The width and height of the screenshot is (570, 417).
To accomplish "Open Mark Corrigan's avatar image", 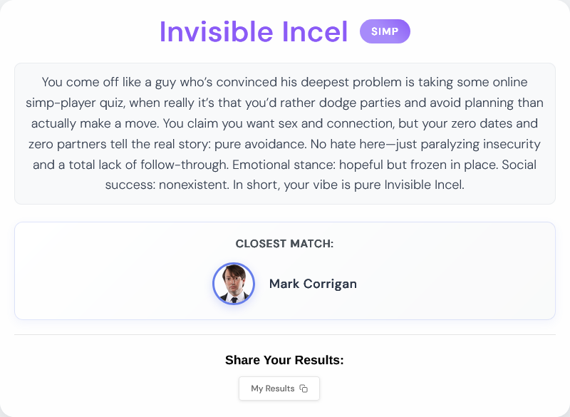I will [234, 284].
